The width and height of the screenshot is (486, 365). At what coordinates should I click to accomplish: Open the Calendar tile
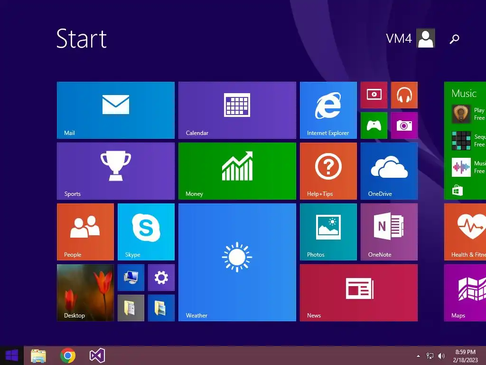(x=237, y=110)
